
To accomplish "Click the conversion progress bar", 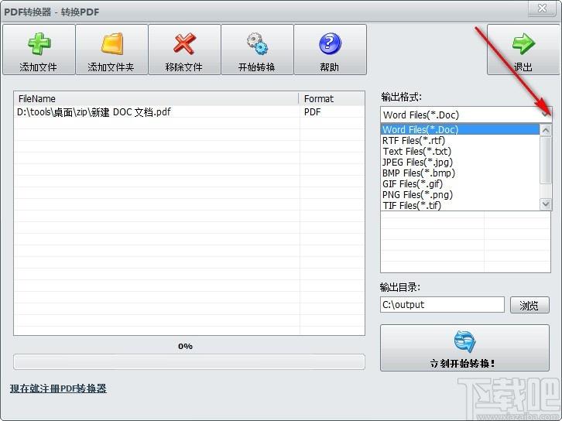I will pos(189,362).
